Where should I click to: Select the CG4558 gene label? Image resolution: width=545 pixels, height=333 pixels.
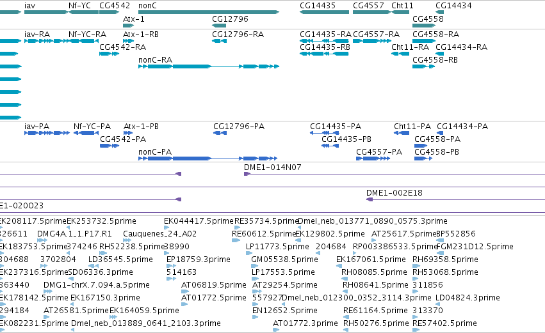coord(428,19)
